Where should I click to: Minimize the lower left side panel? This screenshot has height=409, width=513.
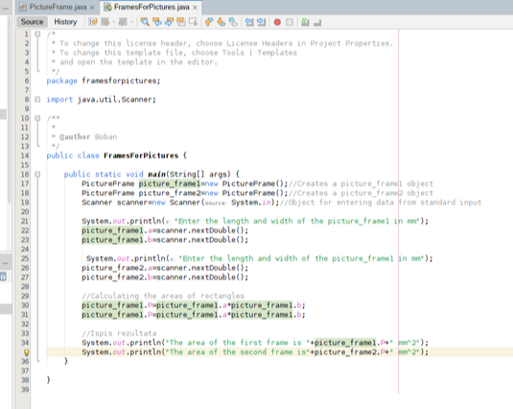[5, 263]
